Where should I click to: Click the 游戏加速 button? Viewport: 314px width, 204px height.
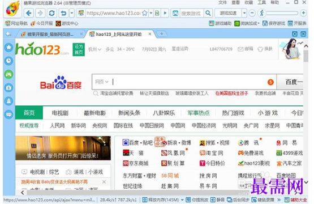coord(228,13)
